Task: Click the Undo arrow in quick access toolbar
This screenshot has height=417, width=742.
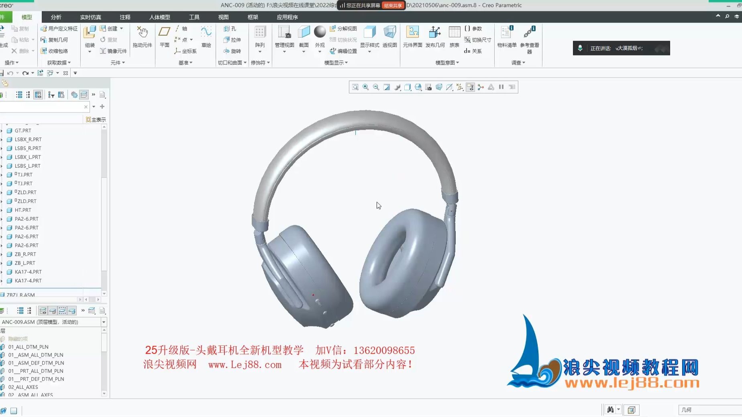Action: (x=10, y=73)
